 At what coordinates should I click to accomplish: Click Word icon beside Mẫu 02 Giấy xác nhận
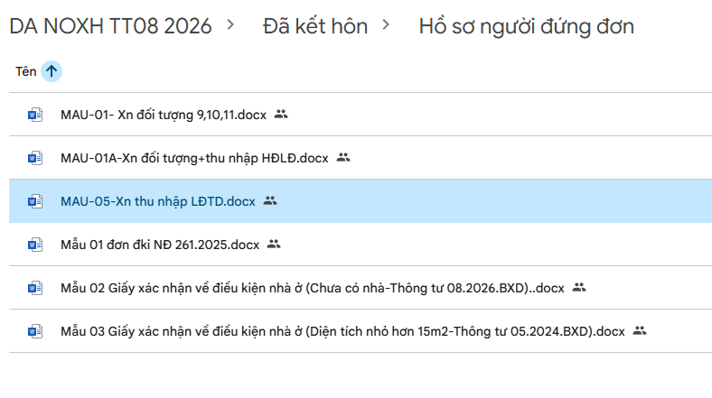point(35,288)
